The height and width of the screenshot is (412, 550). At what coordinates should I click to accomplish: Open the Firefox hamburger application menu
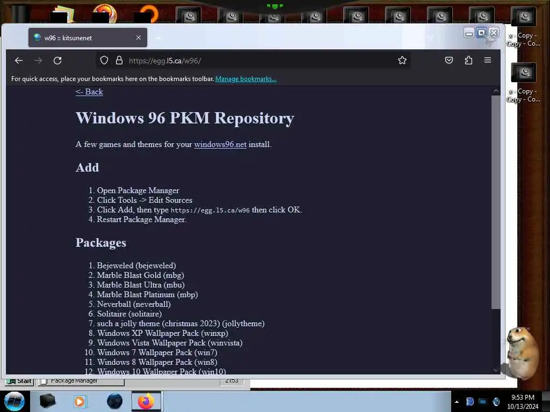[x=488, y=60]
